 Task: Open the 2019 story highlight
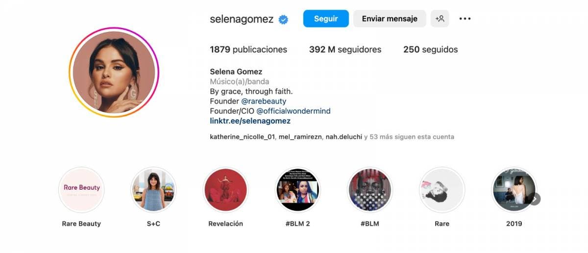514,190
